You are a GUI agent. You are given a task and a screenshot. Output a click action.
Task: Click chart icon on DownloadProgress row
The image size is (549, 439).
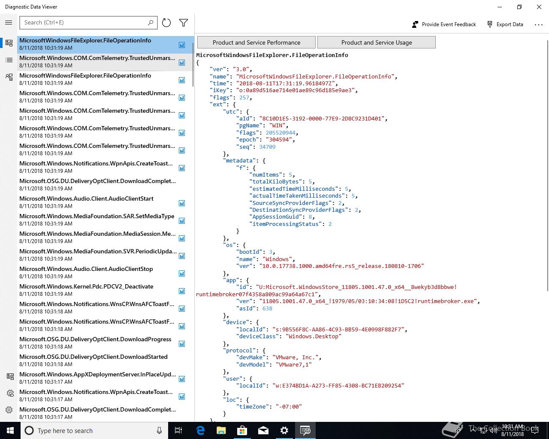tap(182, 344)
